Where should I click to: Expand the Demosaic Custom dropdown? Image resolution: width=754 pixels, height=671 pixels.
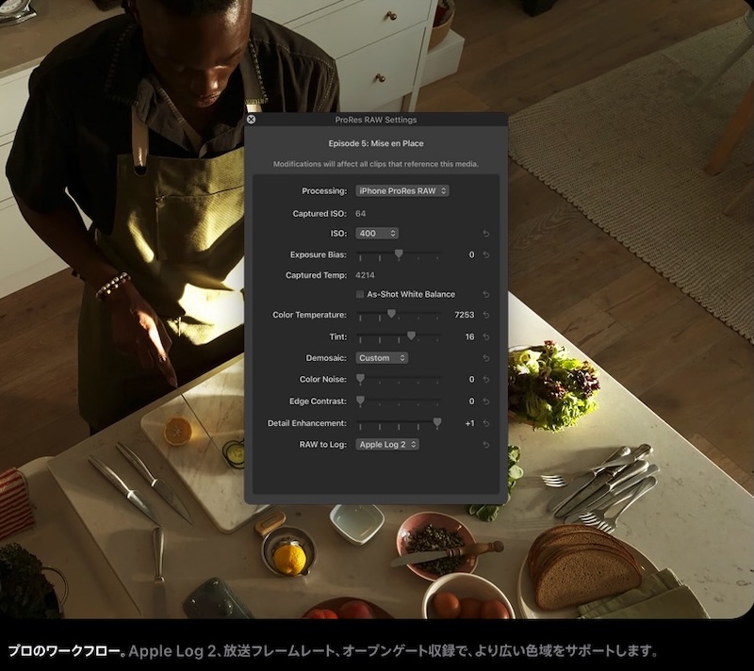[x=382, y=358]
